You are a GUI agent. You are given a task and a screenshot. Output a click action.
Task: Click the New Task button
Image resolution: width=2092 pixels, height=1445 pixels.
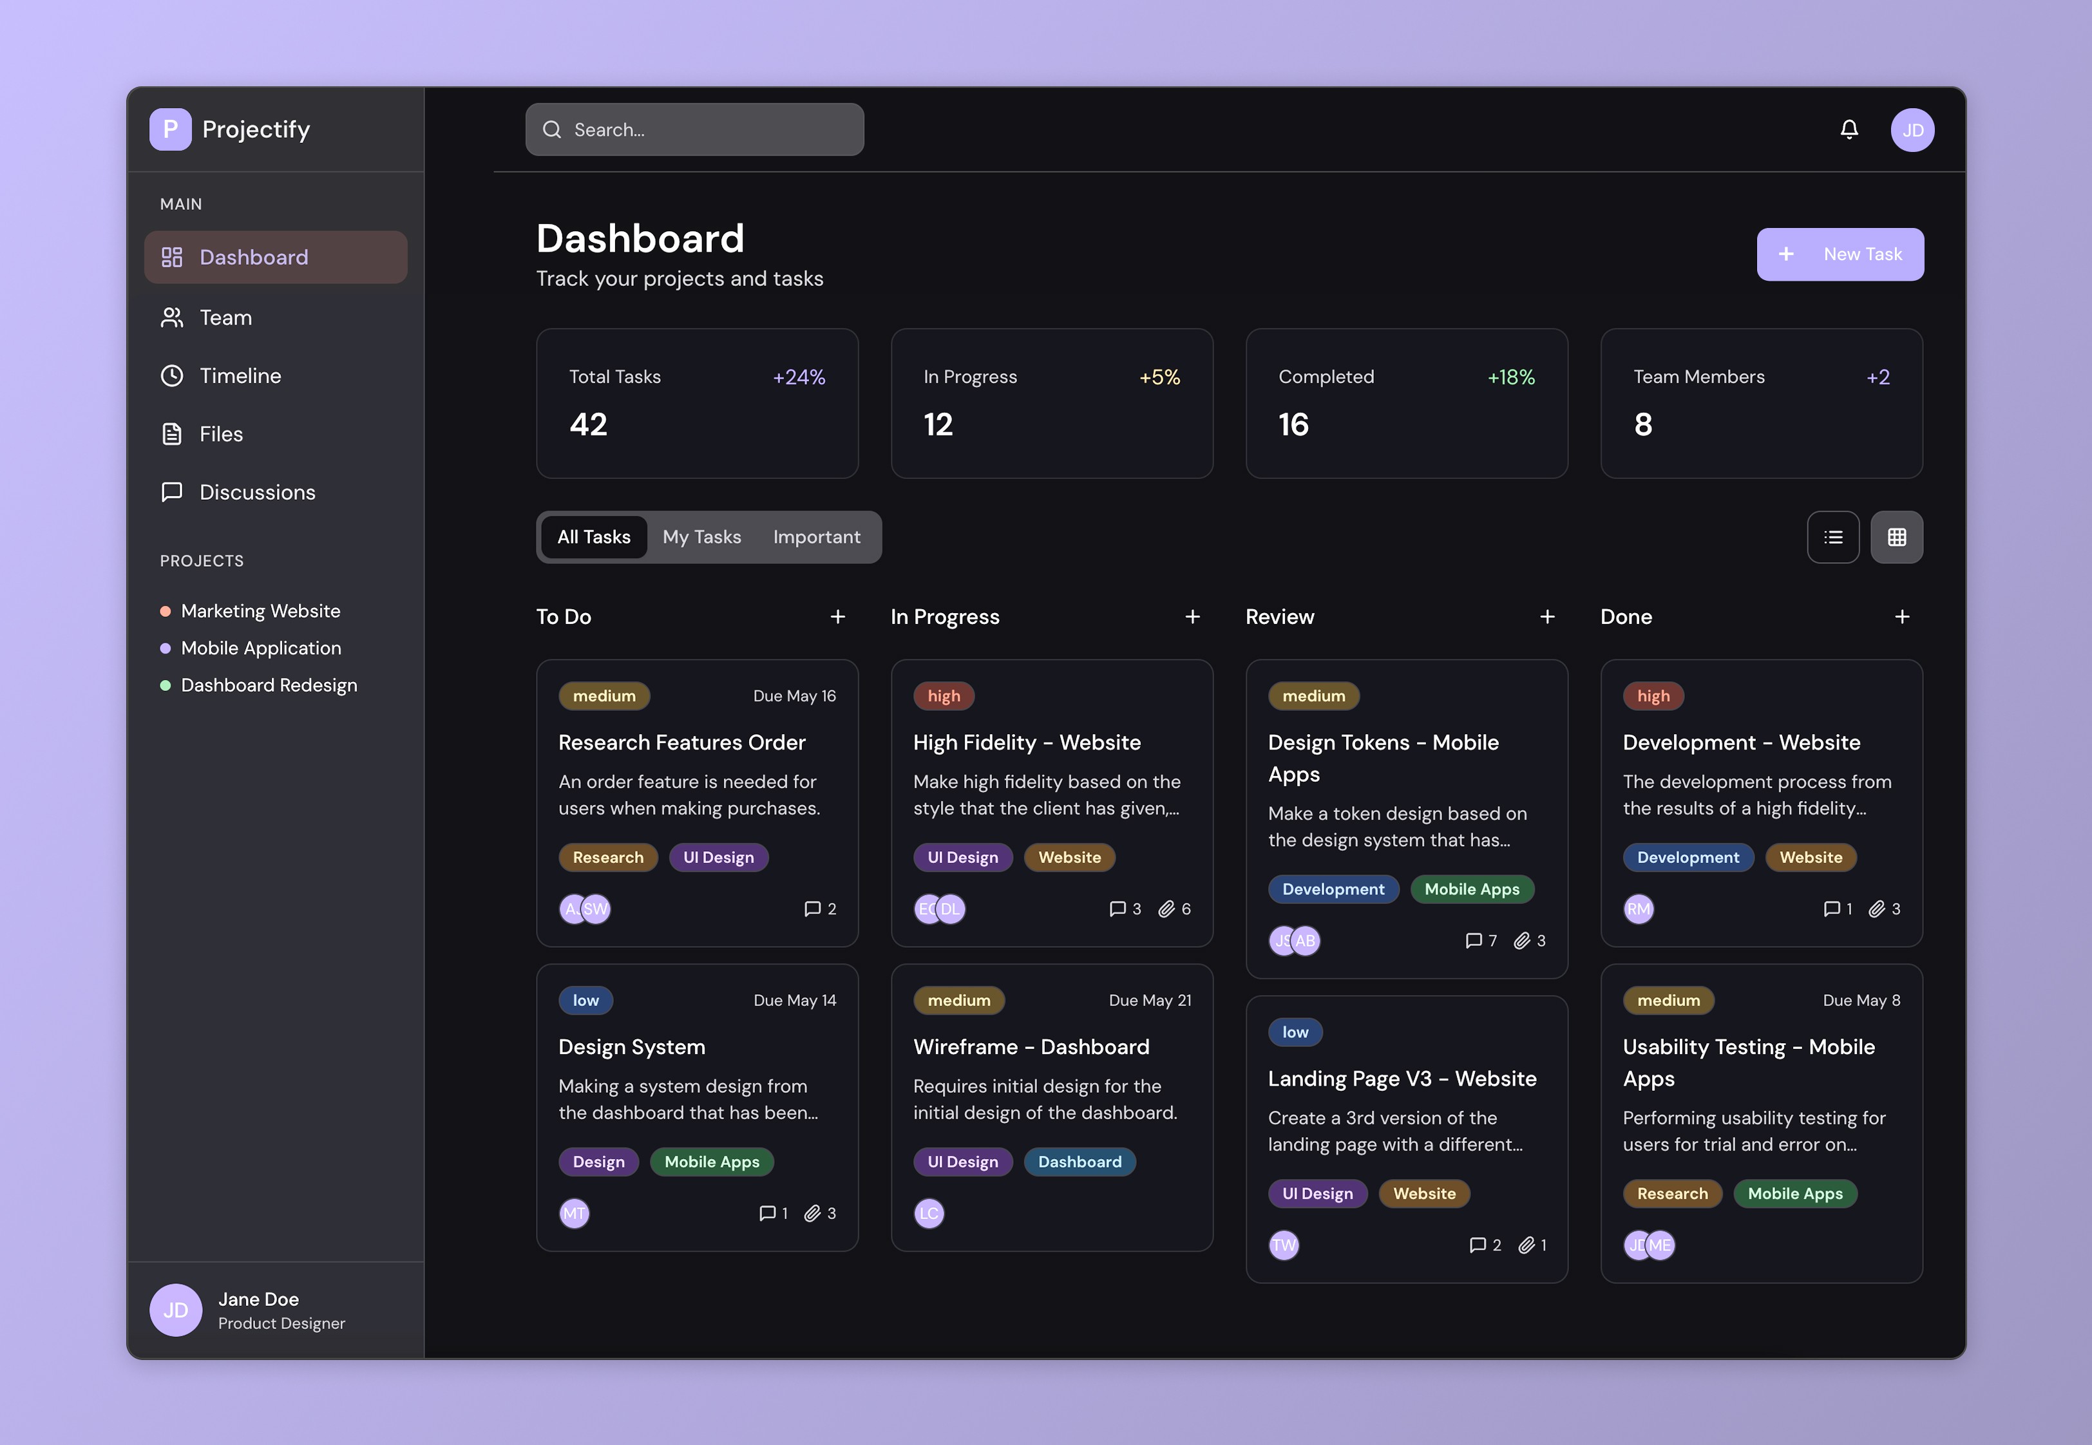1840,254
